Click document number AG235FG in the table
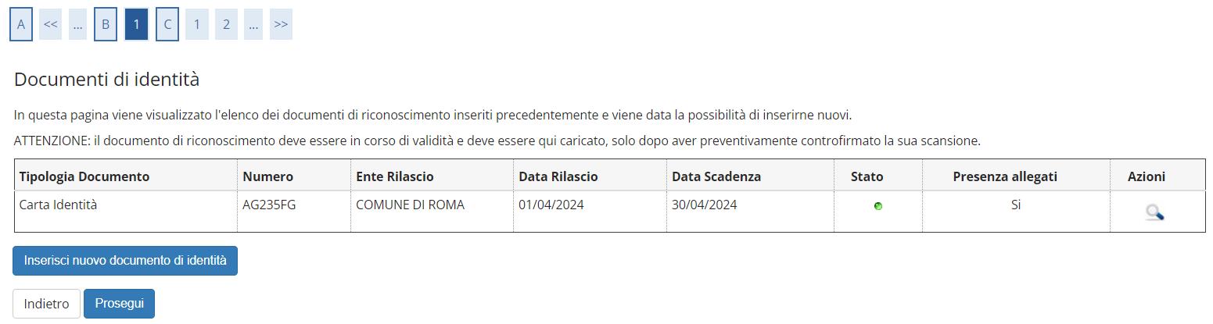 (269, 205)
